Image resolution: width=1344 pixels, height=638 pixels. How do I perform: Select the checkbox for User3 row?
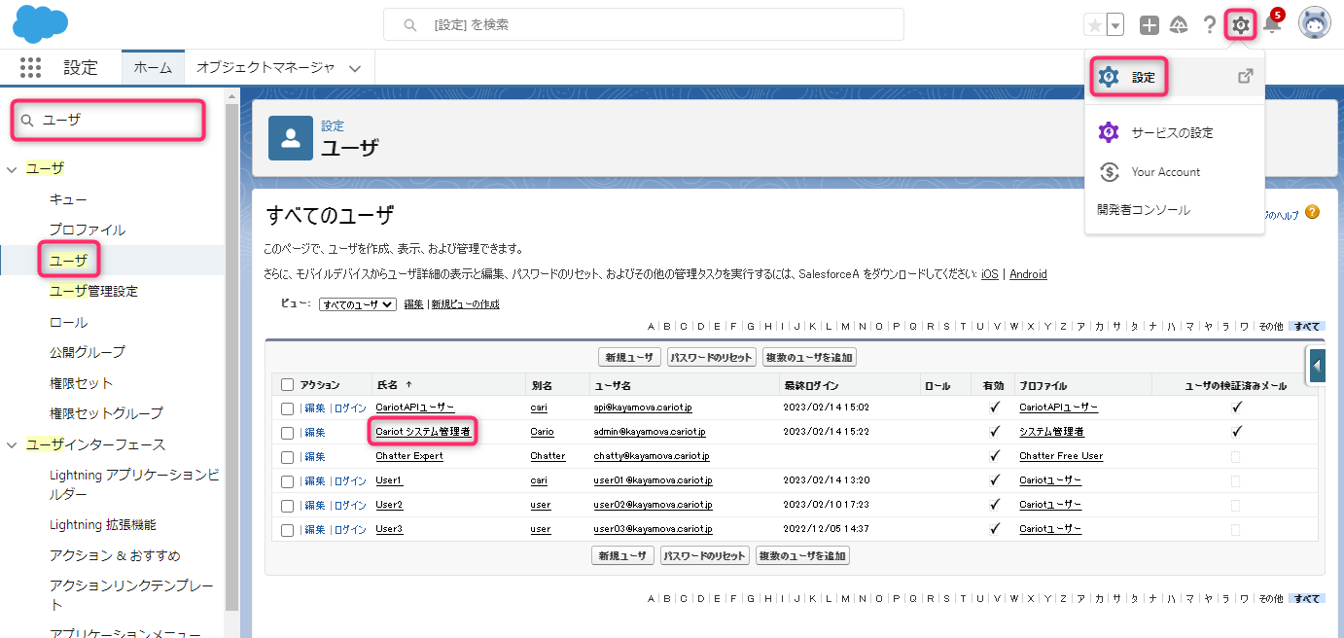tap(287, 530)
